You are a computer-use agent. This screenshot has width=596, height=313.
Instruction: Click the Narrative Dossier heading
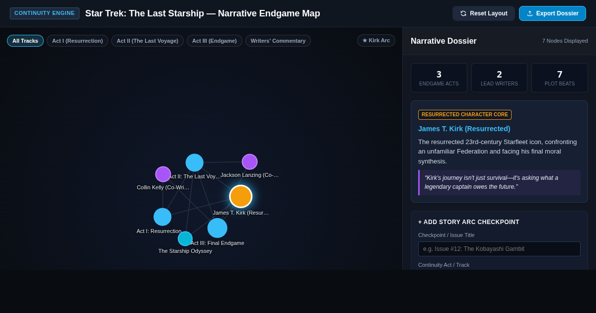click(444, 41)
